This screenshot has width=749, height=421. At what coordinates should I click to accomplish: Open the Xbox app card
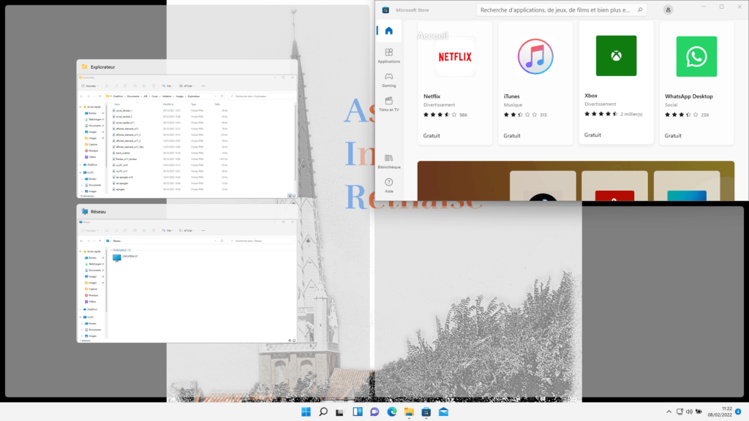tap(616, 83)
